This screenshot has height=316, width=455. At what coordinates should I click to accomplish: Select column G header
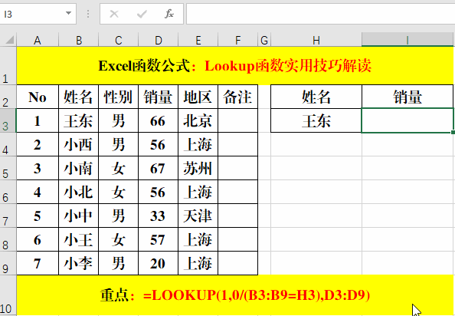(x=264, y=40)
